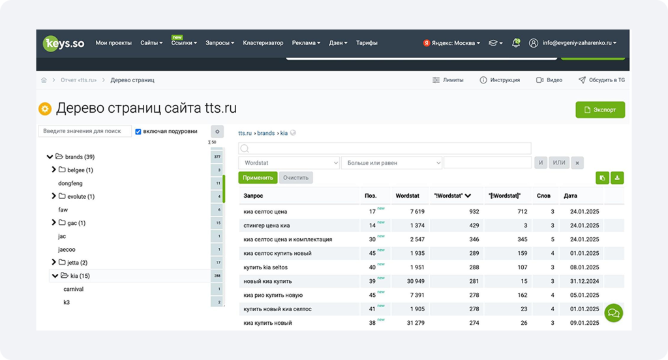Click the green download icon button
The height and width of the screenshot is (360, 668).
pyautogui.click(x=617, y=178)
